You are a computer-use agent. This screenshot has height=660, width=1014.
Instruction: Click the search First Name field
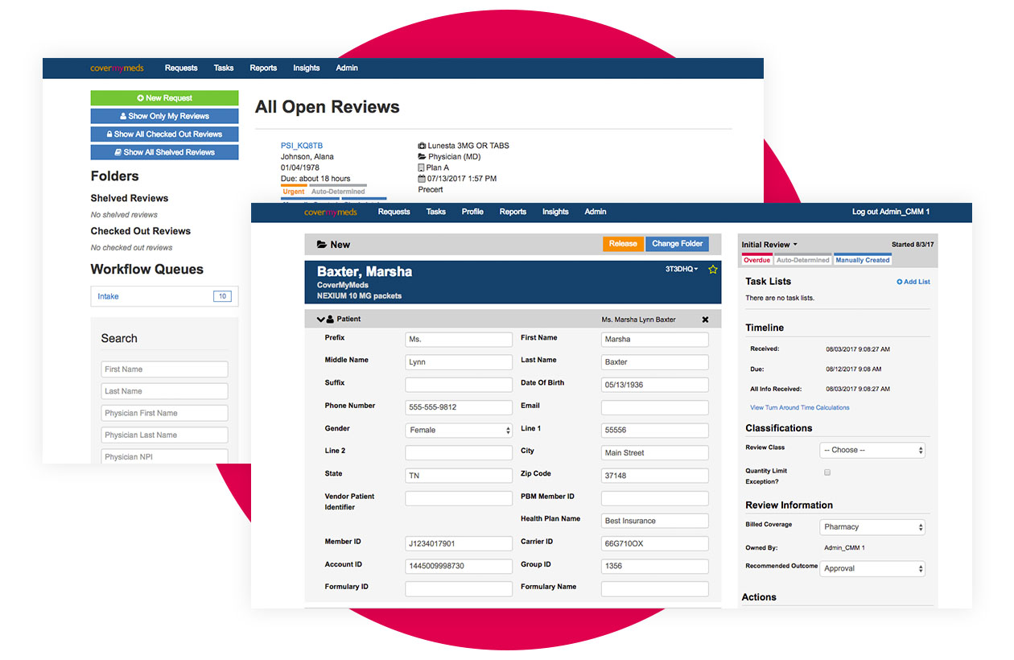[165, 369]
